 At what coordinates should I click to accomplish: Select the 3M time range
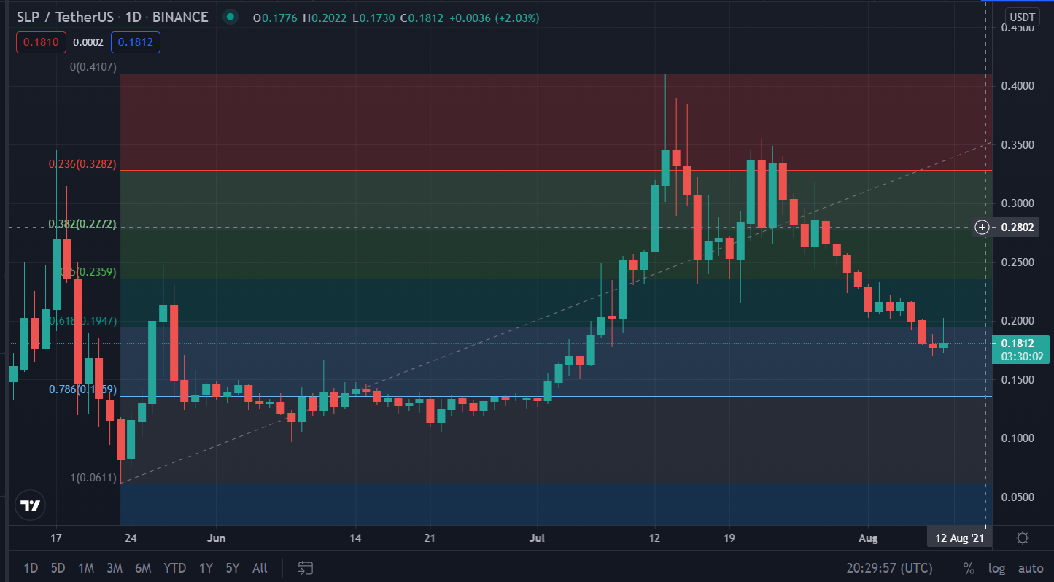114,568
